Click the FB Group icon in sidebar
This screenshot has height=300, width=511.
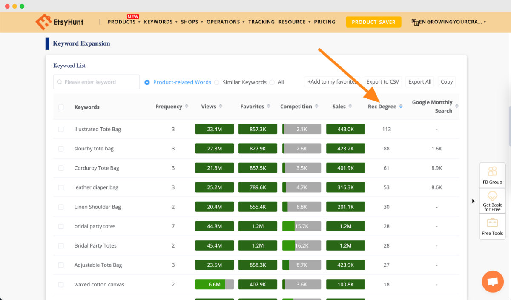tap(492, 171)
